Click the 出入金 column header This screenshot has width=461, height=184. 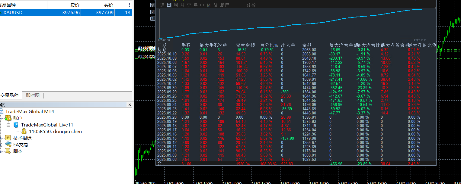(x=288, y=45)
